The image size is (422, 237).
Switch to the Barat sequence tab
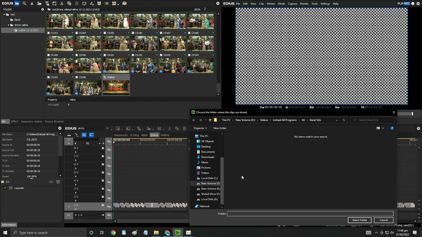[x=144, y=135]
